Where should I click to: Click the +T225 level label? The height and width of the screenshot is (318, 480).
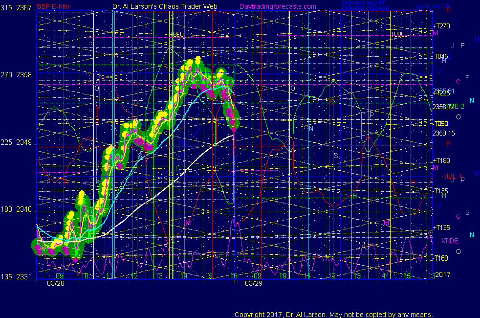441,93
